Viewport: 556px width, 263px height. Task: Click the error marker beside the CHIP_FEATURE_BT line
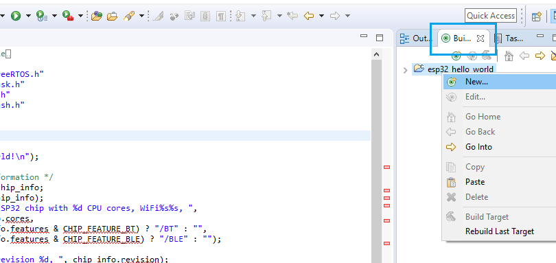click(x=387, y=220)
